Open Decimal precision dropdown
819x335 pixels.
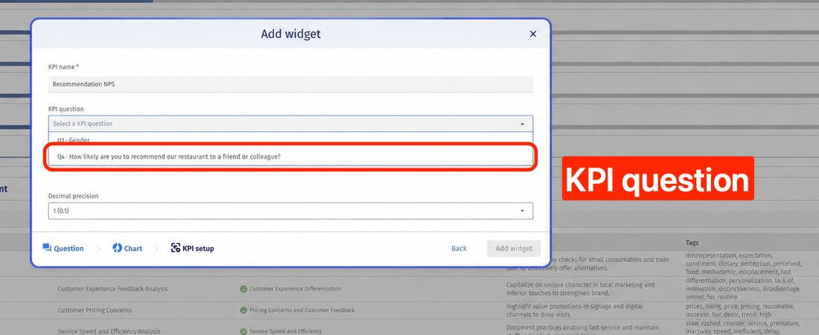pos(291,211)
